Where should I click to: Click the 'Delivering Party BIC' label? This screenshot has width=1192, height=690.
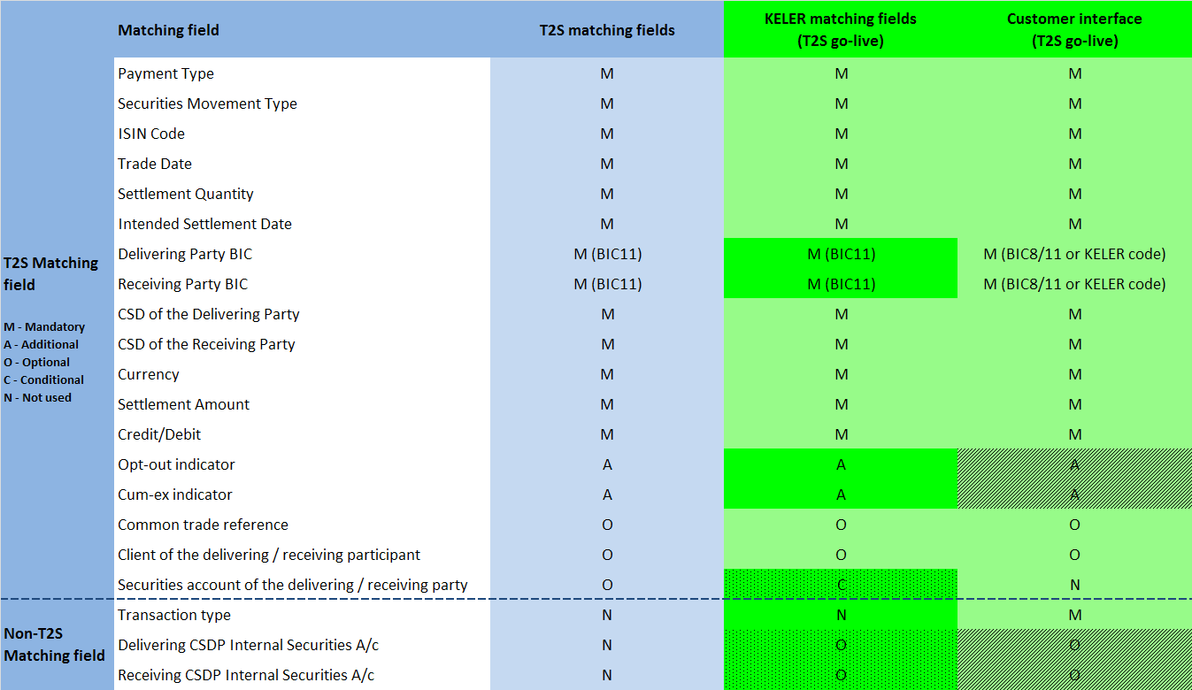(x=185, y=254)
